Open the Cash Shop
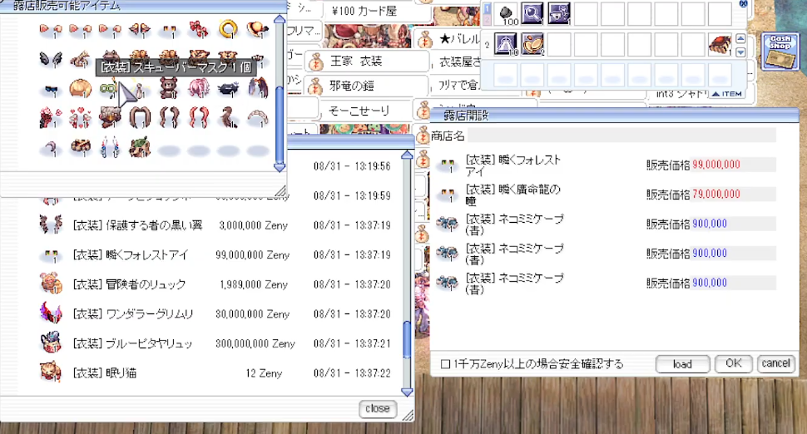The height and width of the screenshot is (434, 807). (x=780, y=52)
